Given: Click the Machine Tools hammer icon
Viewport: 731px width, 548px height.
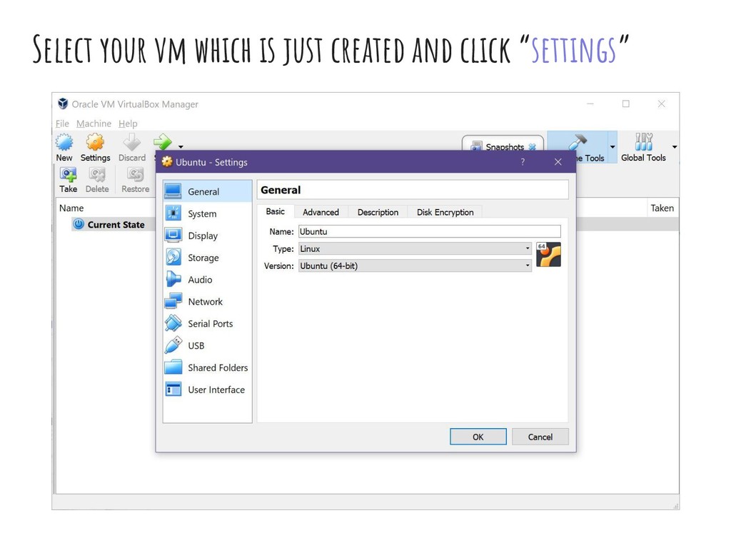Looking at the screenshot, I should 578,142.
